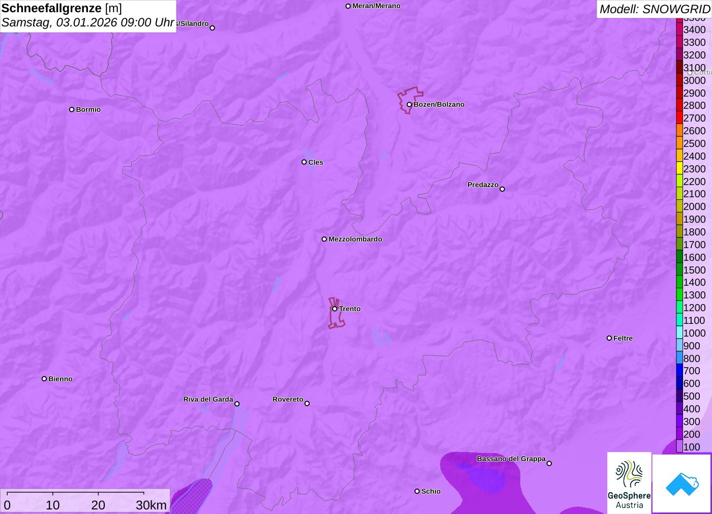The width and height of the screenshot is (712, 514).
Task: Click the 2300 m yellow legend swatch
Action: [679, 168]
